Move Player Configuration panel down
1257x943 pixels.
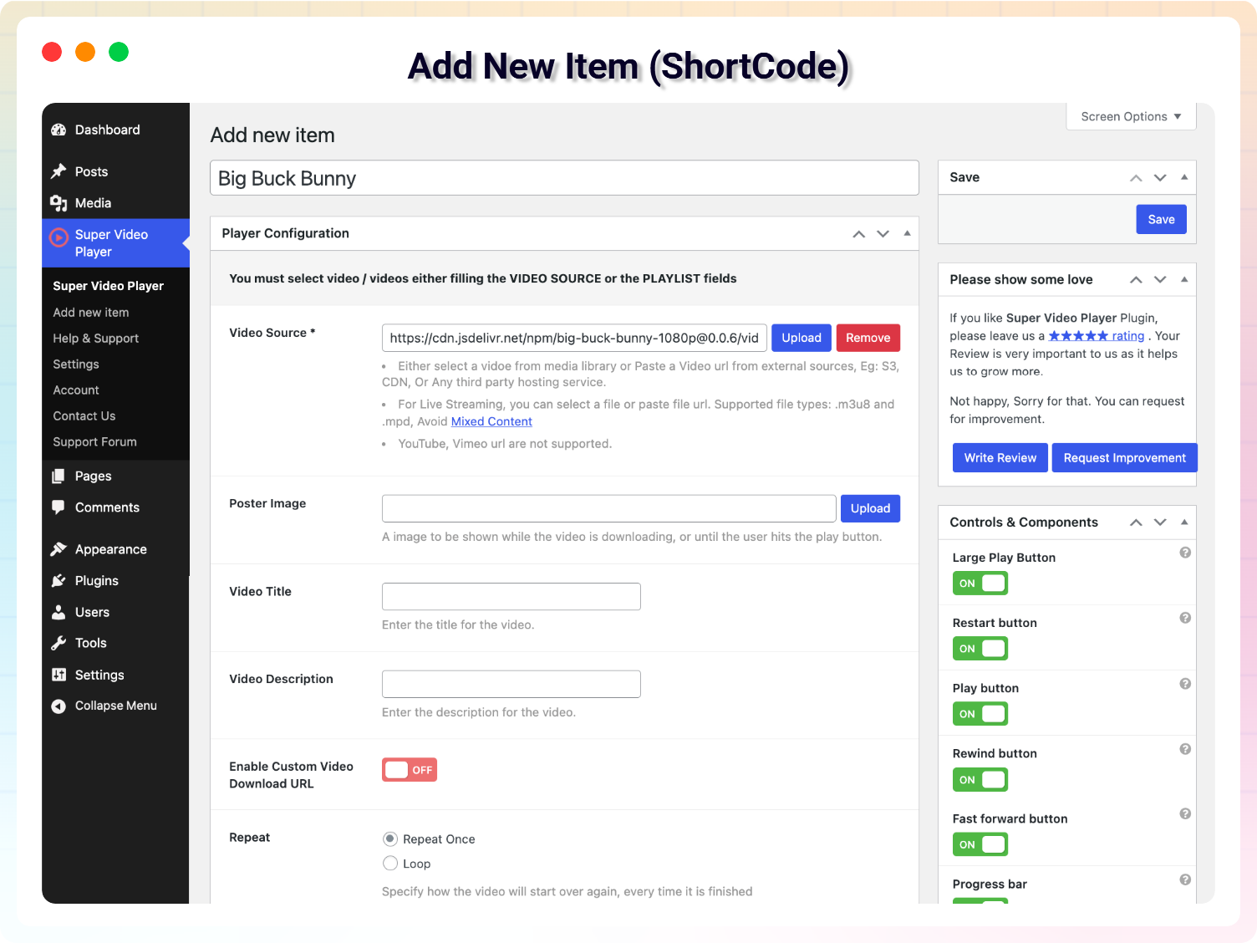tap(883, 234)
